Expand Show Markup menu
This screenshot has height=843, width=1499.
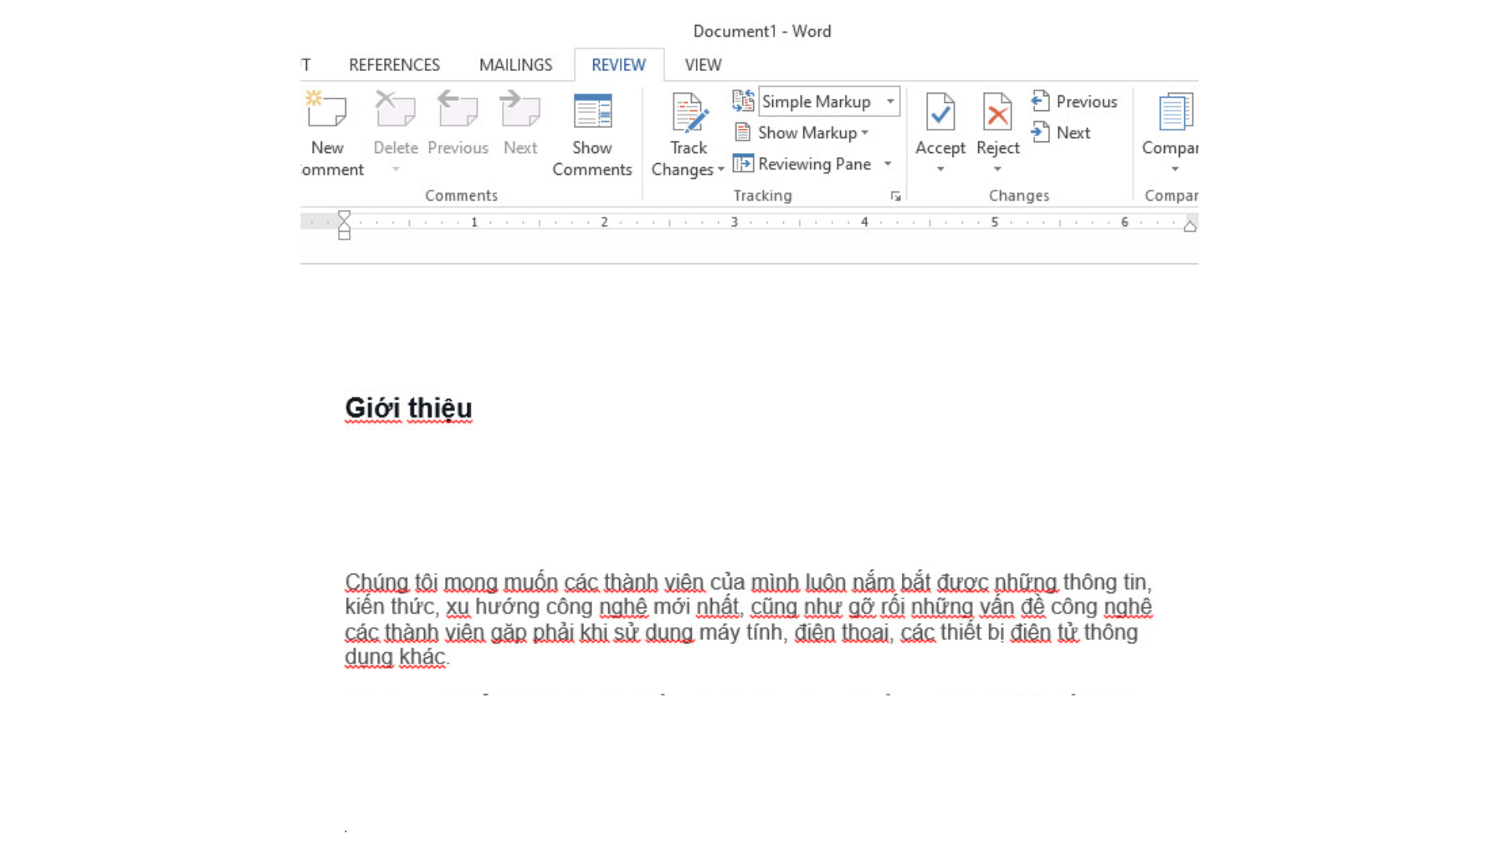(x=865, y=133)
